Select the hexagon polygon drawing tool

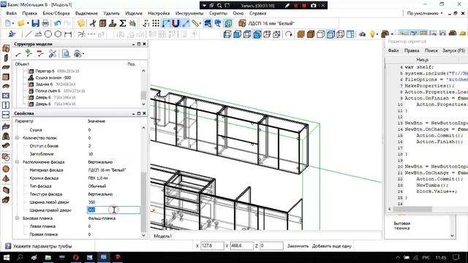pos(58,34)
